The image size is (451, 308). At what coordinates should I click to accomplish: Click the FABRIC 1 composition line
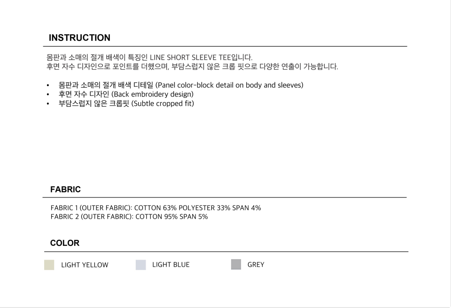tap(156, 208)
